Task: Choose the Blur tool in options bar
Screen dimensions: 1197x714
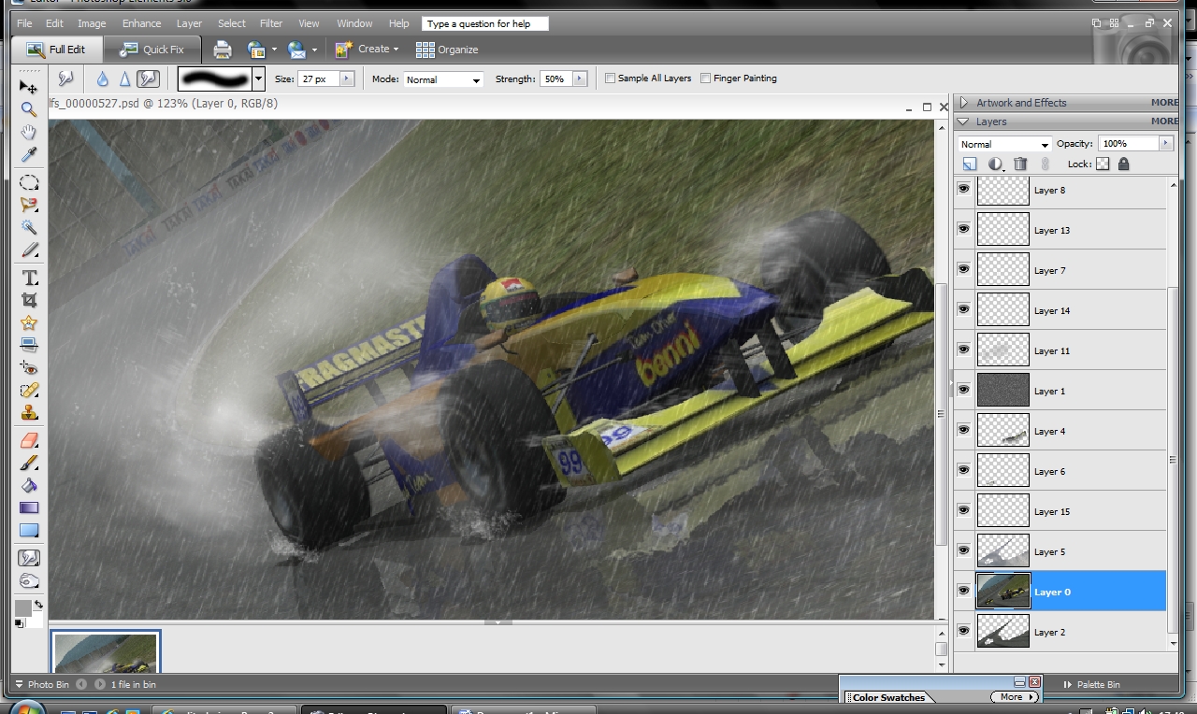Action: [x=102, y=79]
